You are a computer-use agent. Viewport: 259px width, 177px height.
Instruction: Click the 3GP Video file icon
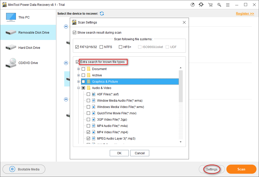point(94,119)
